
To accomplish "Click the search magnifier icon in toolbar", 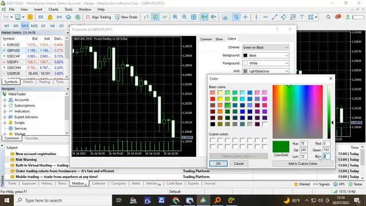I will pos(328,17).
